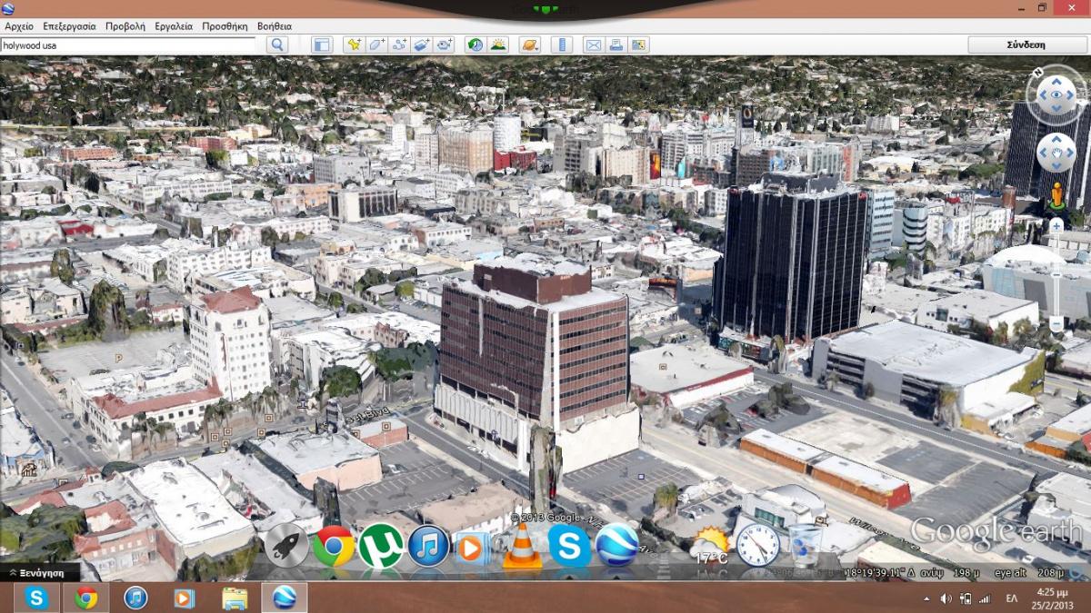This screenshot has width=1091, height=613.
Task: Open the planet switcher dropdown
Action: (x=529, y=44)
